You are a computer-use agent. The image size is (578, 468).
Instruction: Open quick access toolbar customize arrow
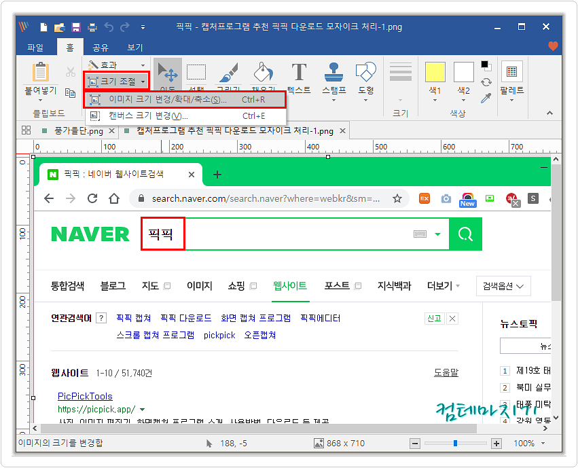point(143,27)
